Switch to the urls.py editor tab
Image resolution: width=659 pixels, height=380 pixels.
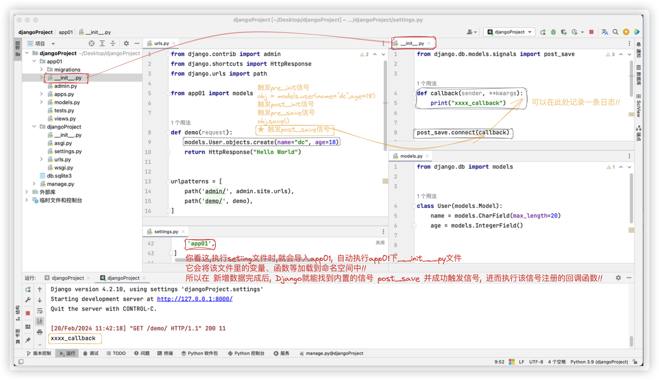pos(161,43)
